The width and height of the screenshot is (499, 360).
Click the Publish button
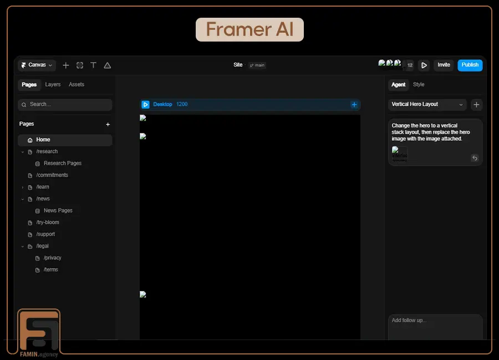[x=470, y=65]
